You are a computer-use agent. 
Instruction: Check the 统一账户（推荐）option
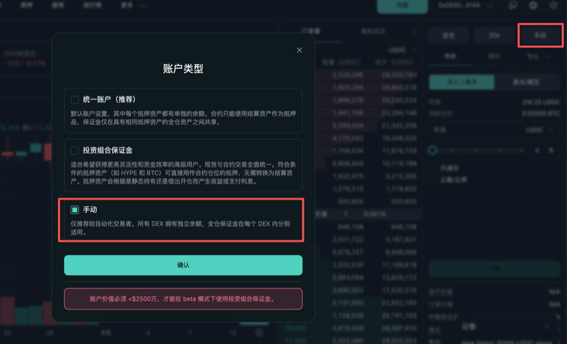(74, 100)
